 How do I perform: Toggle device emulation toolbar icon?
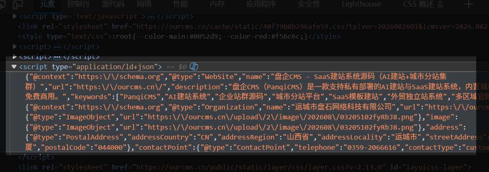(x=18, y=5)
